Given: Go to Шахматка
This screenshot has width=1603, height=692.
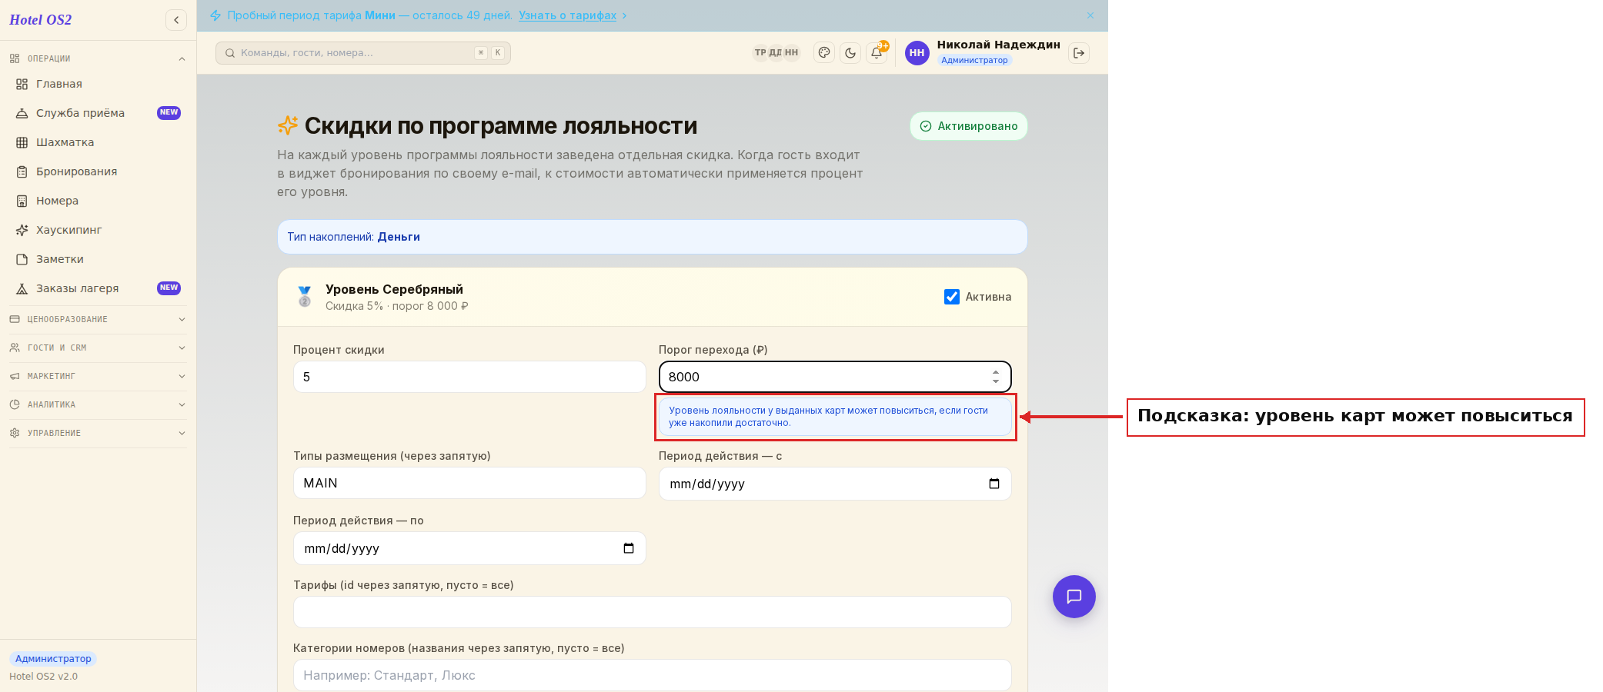Looking at the screenshot, I should coord(98,142).
